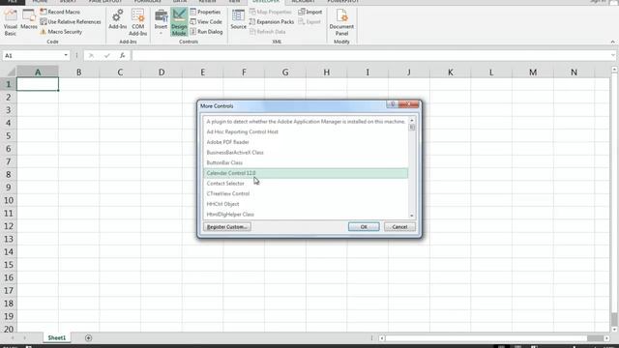Image resolution: width=619 pixels, height=348 pixels.
Task: Open the XML Source pane
Action: tap(238, 19)
